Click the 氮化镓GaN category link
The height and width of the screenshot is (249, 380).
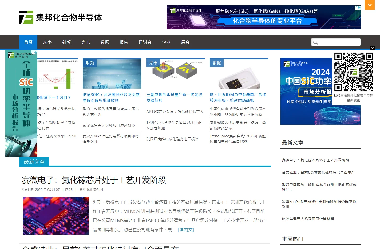click(x=95, y=190)
